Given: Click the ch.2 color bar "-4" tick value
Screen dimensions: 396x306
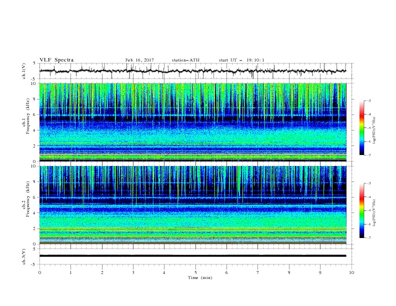Looking at the screenshot, I should (x=369, y=197).
